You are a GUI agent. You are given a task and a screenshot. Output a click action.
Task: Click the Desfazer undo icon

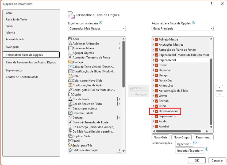tap(70, 118)
